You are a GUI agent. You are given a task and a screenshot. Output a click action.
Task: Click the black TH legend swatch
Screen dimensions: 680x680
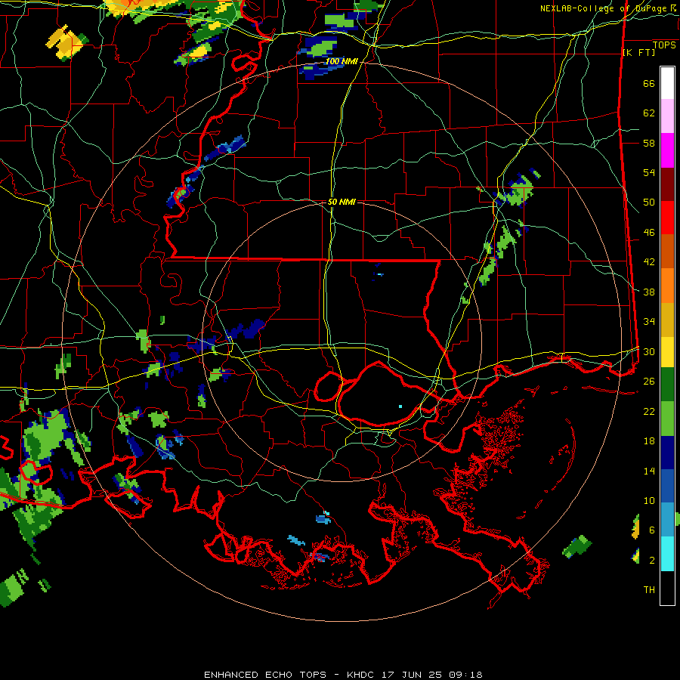point(667,588)
